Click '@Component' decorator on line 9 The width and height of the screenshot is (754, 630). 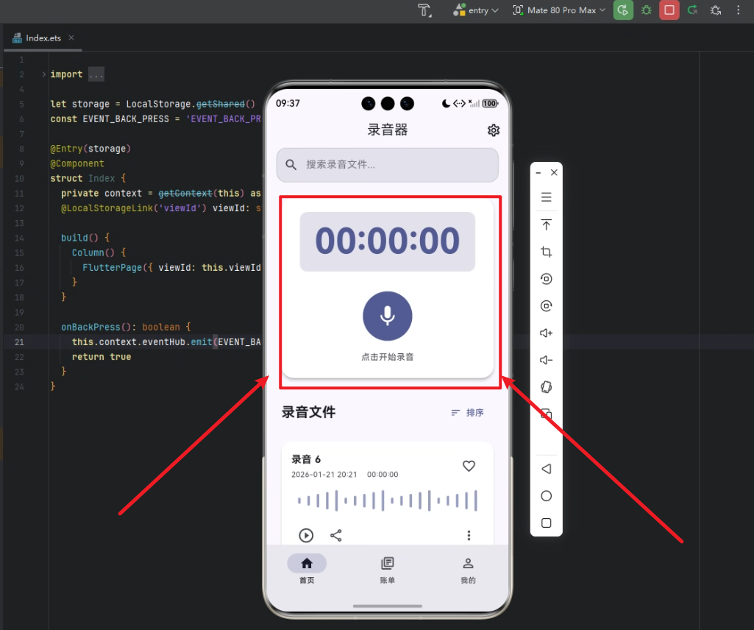pyautogui.click(x=77, y=163)
